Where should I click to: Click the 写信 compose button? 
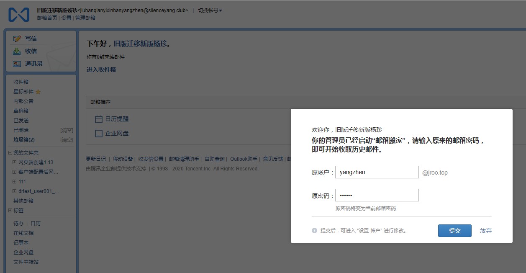(31, 39)
